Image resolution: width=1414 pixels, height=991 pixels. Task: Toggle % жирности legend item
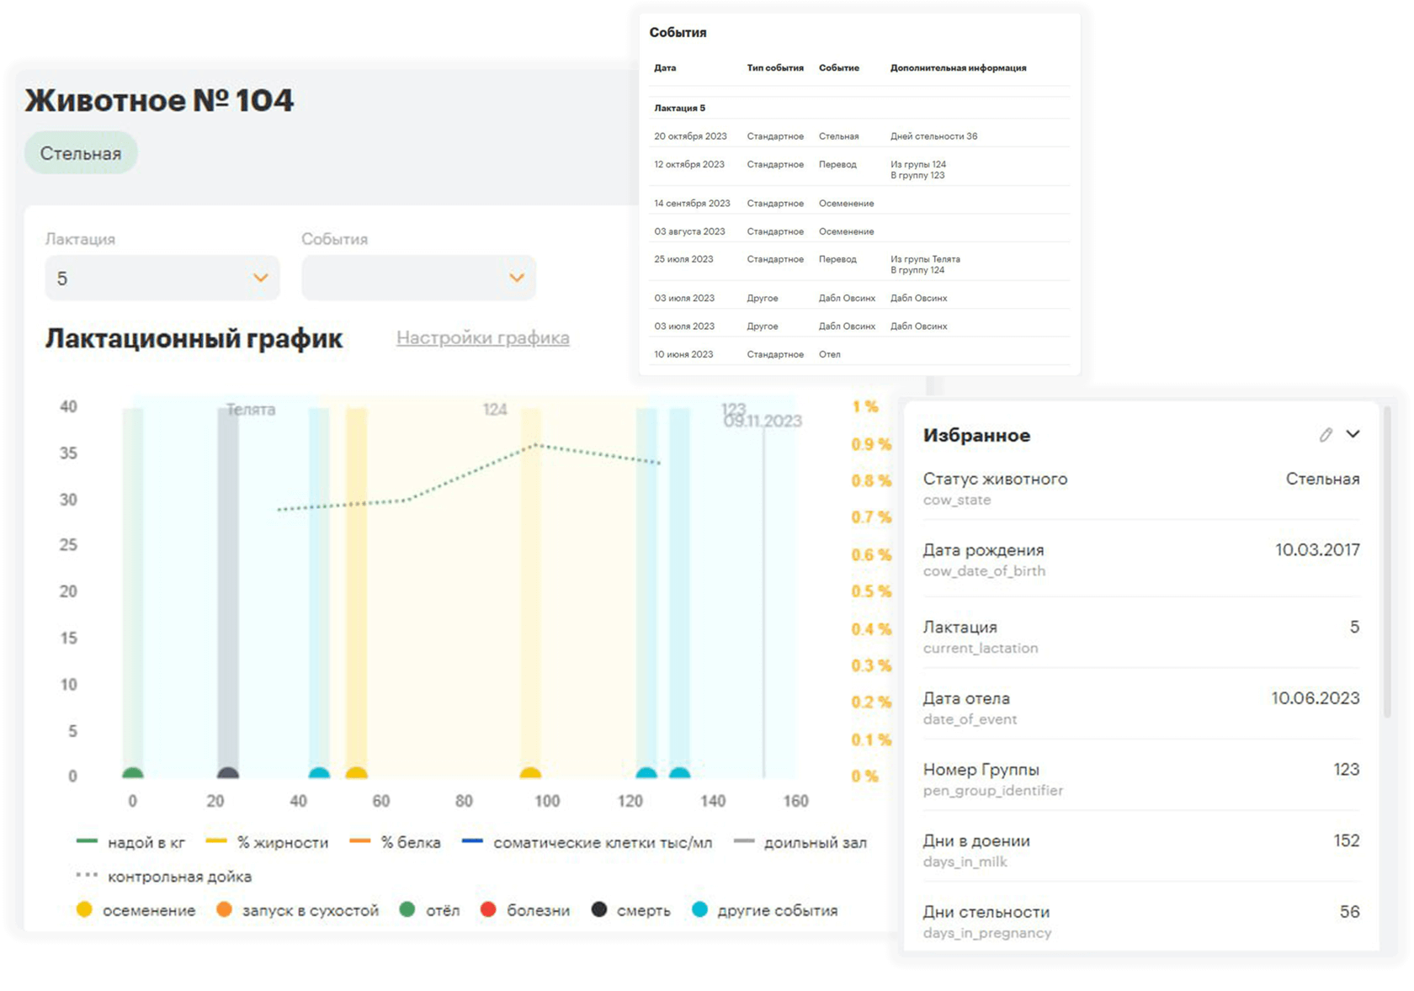268,842
